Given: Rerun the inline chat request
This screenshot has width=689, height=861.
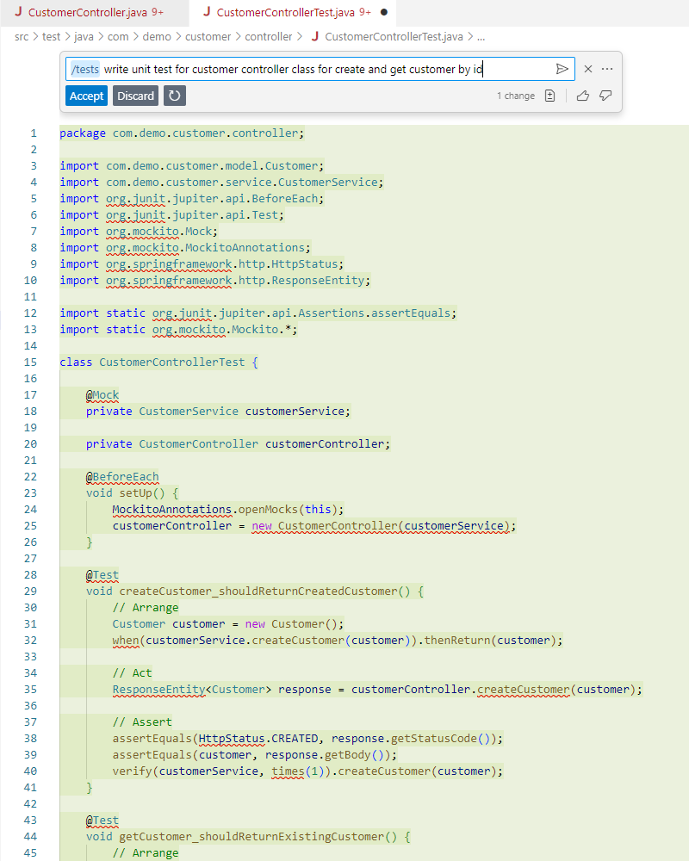Looking at the screenshot, I should 175,96.
